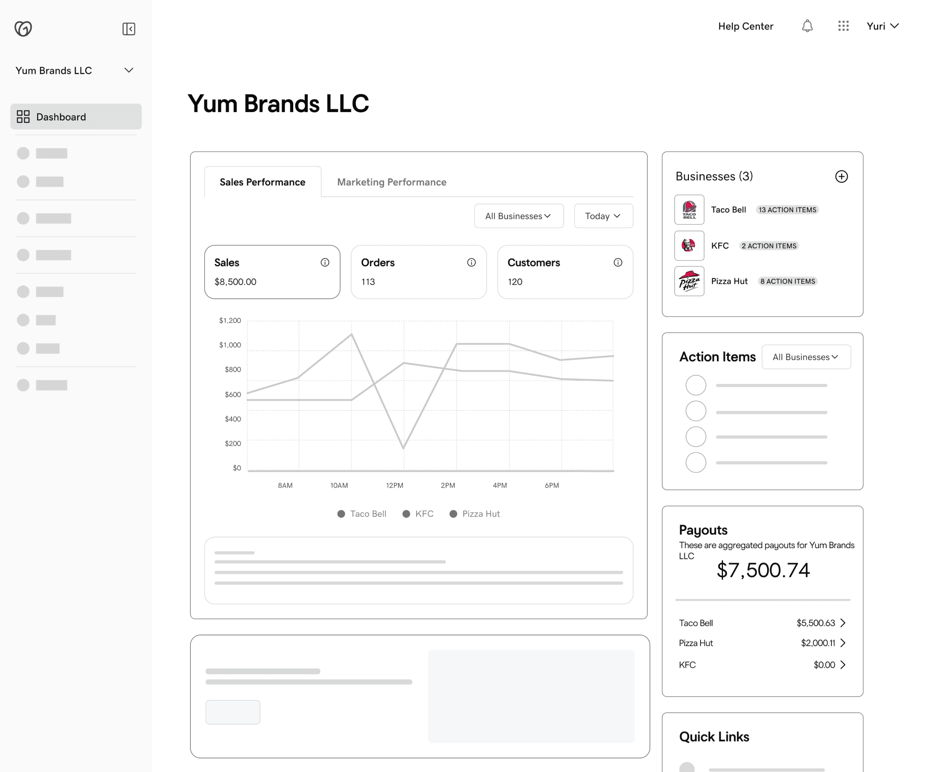Screen dimensions: 928x772
Task: Show info for Sales metric
Action: click(325, 263)
